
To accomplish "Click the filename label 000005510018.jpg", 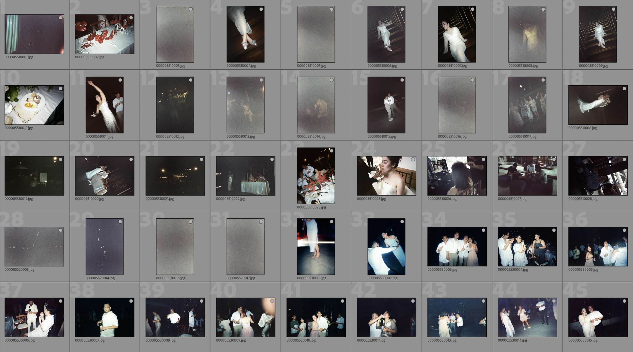I will click(582, 128).
